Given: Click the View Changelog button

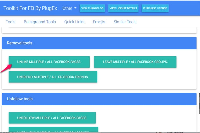Looking at the screenshot, I should [92, 8].
